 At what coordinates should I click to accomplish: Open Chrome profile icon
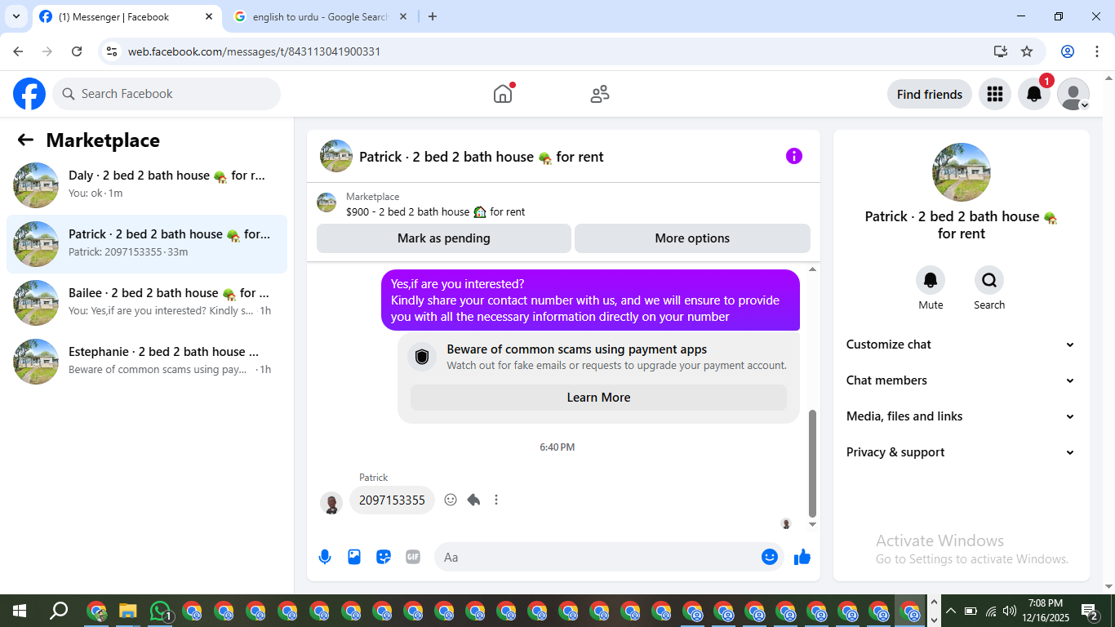(x=1068, y=51)
